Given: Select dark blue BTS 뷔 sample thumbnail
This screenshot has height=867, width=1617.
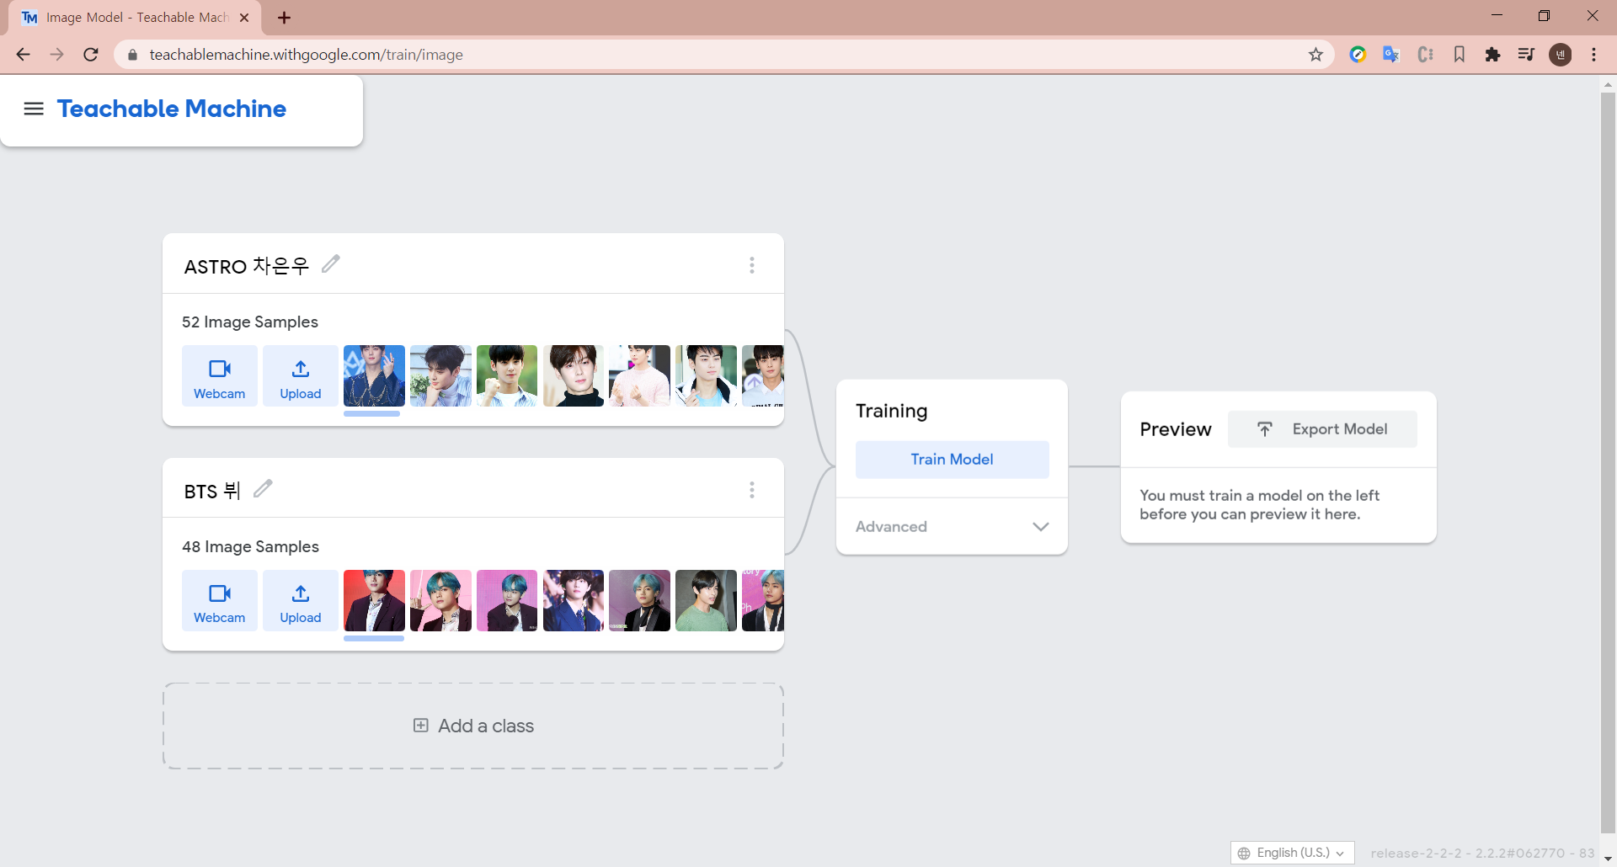Looking at the screenshot, I should pos(574,600).
